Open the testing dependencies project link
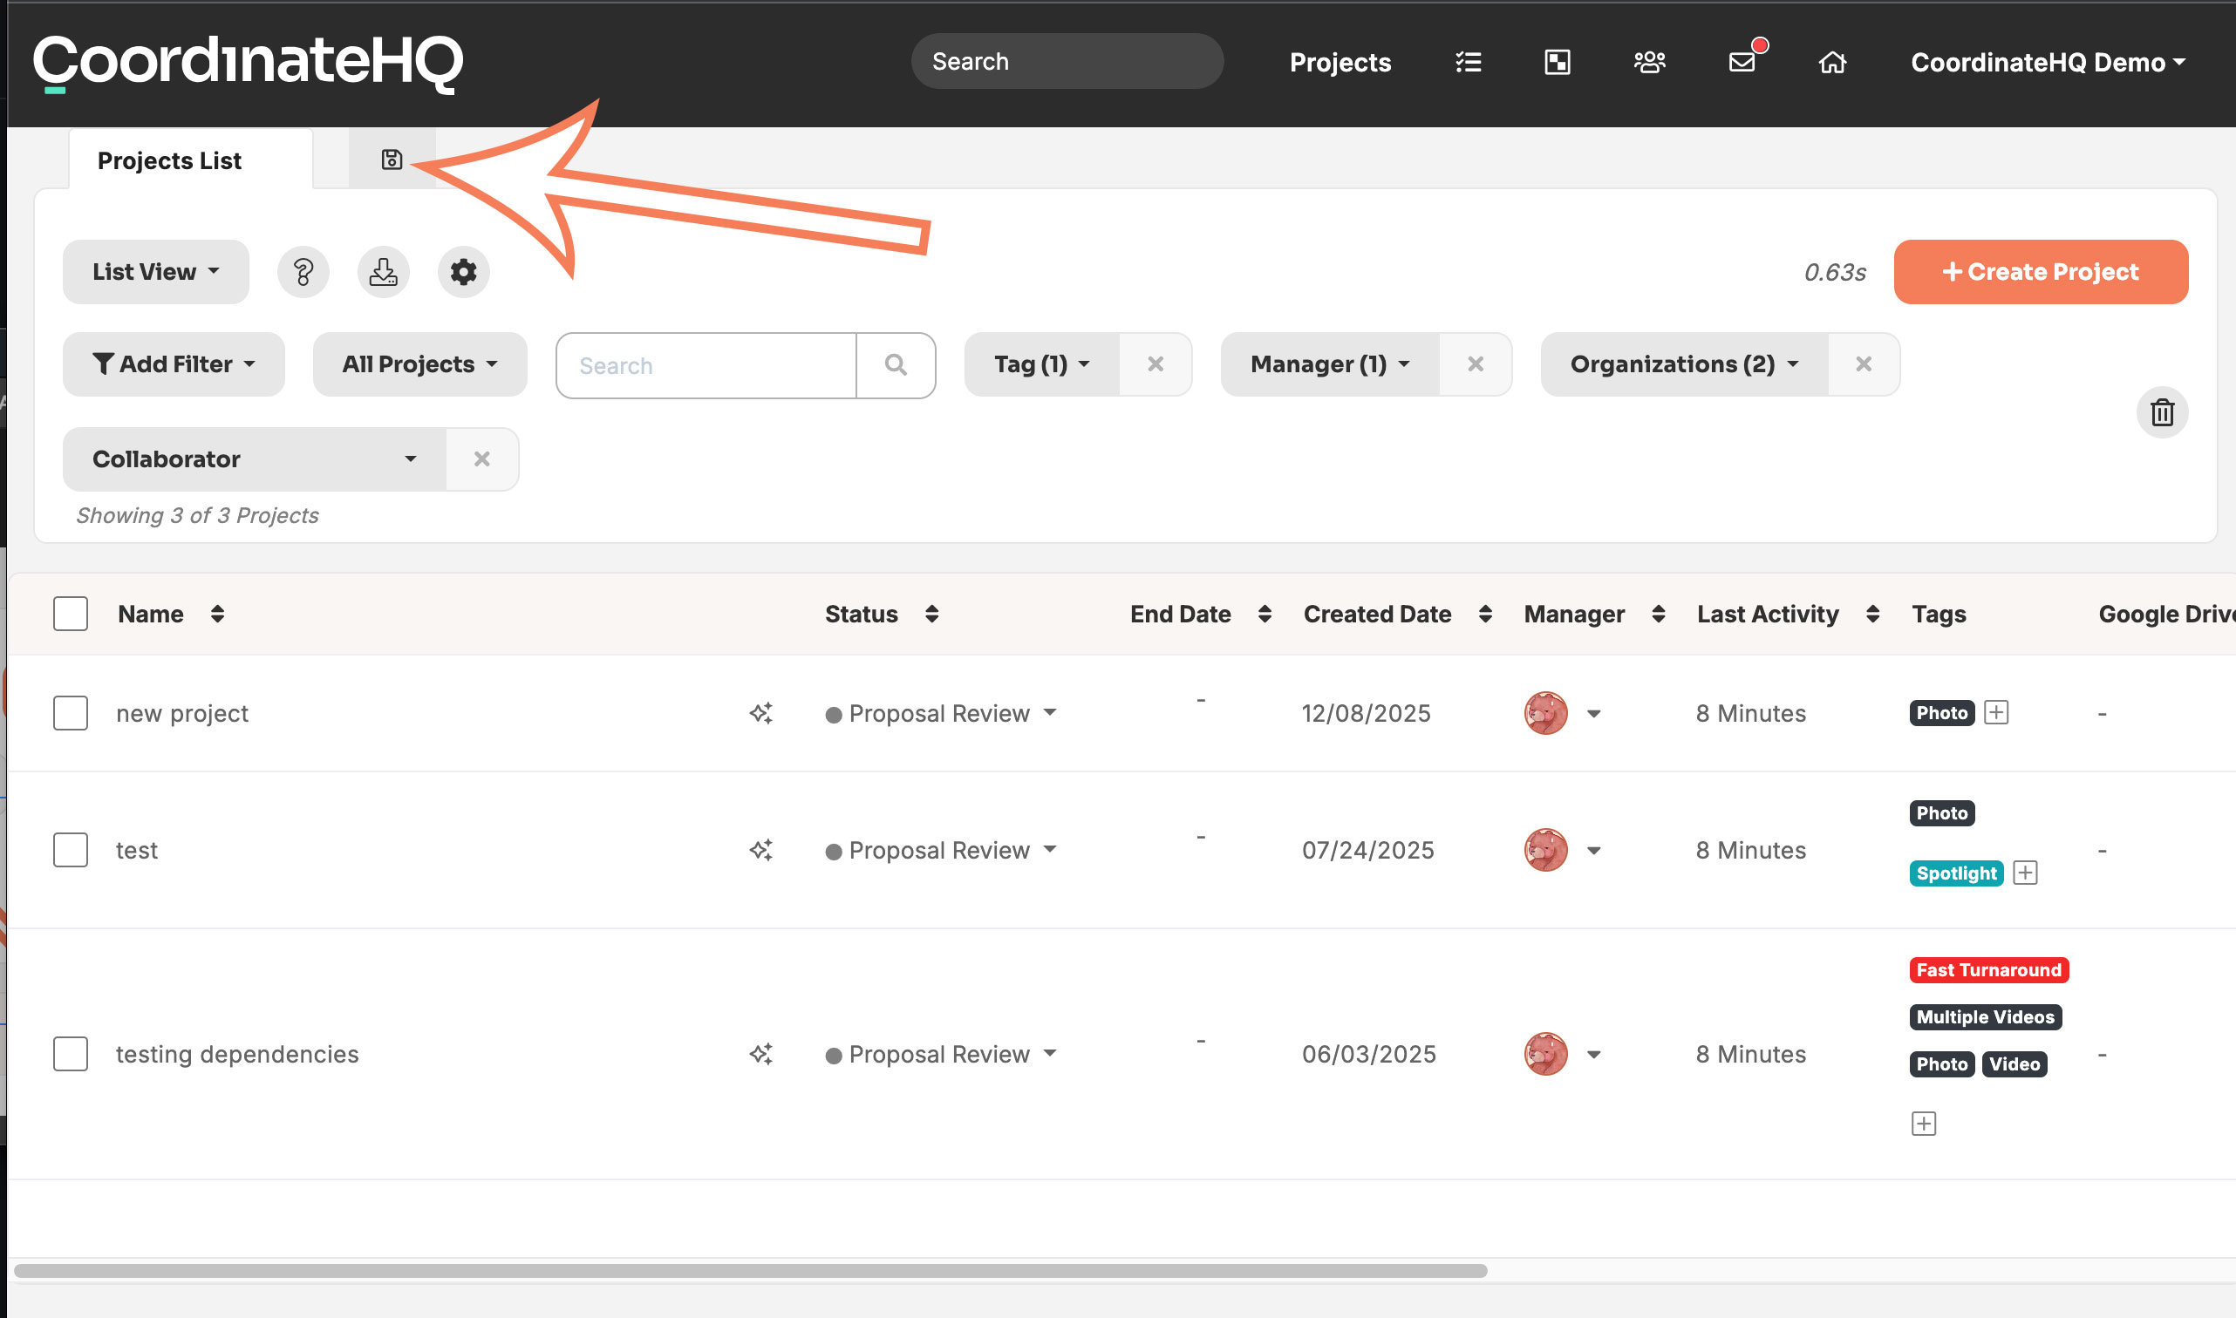This screenshot has height=1318, width=2236. pyautogui.click(x=237, y=1054)
